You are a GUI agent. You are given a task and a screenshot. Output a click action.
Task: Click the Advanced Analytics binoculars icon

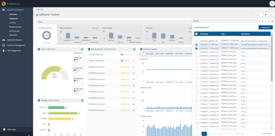coord(3,40)
